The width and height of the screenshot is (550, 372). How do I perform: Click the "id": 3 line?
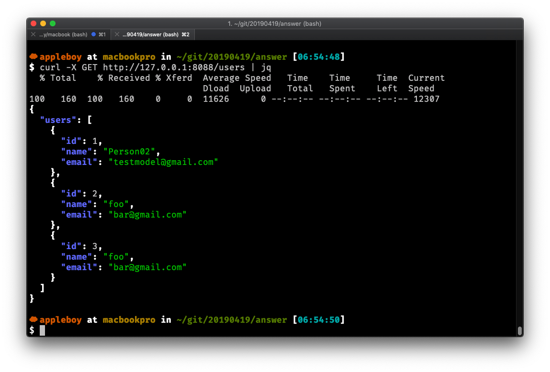click(x=81, y=246)
